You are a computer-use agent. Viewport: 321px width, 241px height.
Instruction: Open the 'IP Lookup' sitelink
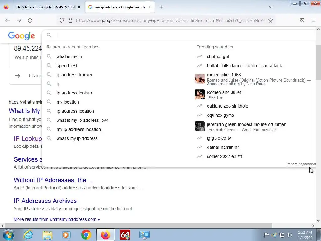pos(28,139)
